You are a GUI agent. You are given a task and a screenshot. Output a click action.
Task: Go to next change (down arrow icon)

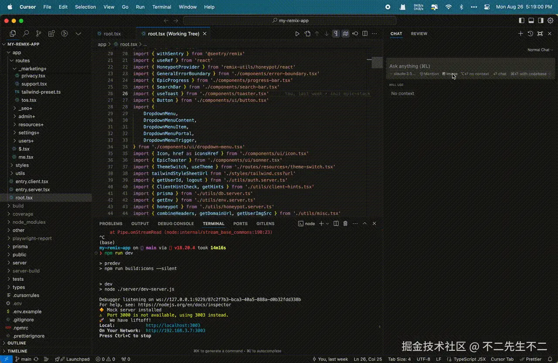pos(326,34)
